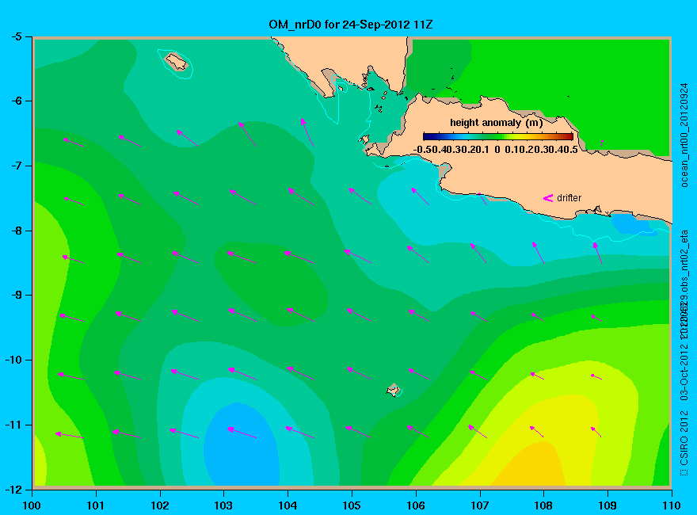The image size is (697, 515).
Task: Click the height anomaly color bar
Action: click(498, 137)
